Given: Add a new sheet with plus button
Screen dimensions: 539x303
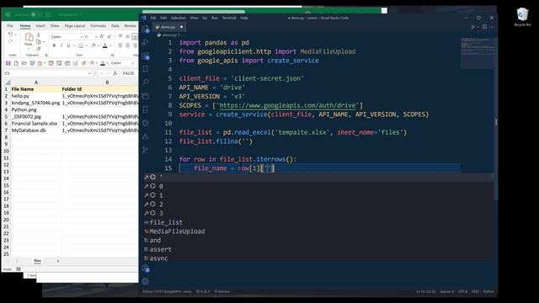Looking at the screenshot, I should click(58, 261).
